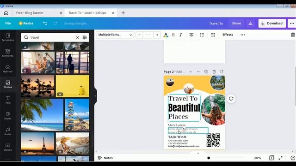Open the Notes panel
The width and height of the screenshot is (296, 166).
pos(105,158)
